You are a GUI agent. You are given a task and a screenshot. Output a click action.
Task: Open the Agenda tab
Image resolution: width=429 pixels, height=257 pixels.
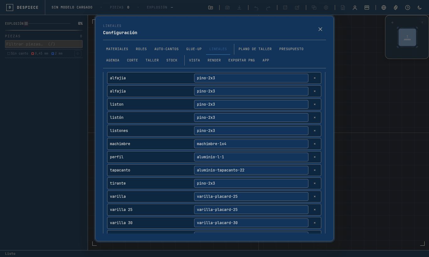pyautogui.click(x=113, y=60)
